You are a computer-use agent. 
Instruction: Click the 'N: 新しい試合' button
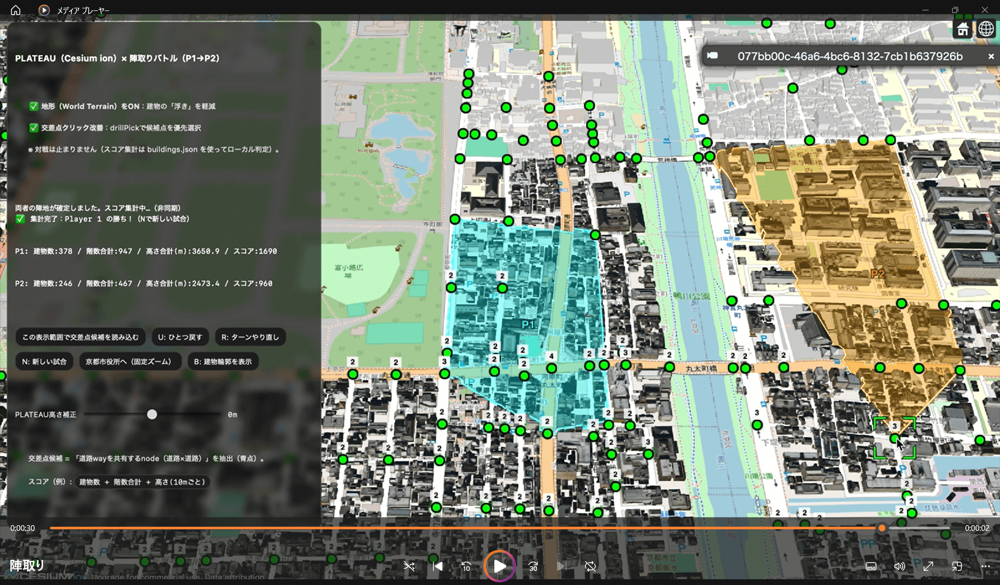tap(44, 361)
